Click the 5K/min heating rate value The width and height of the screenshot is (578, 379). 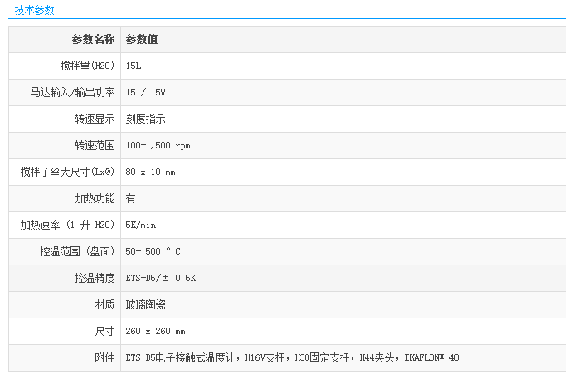point(140,226)
